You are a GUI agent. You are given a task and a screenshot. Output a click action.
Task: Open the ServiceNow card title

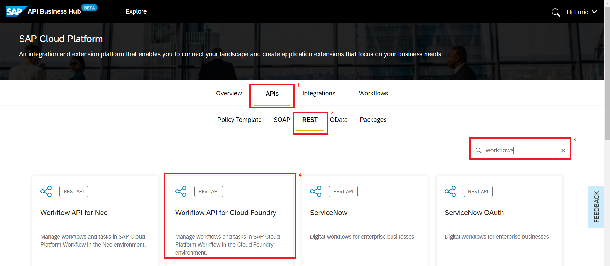[x=329, y=213]
